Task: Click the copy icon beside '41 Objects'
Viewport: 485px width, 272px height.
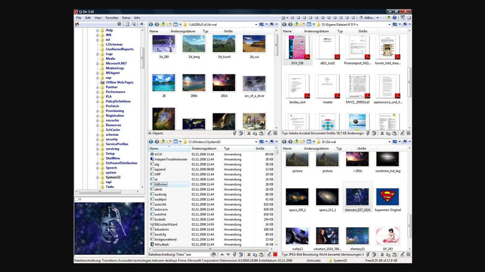Action: point(255,133)
